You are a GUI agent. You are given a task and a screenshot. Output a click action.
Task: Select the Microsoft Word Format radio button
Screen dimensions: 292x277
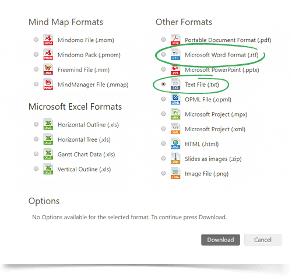coord(163,54)
